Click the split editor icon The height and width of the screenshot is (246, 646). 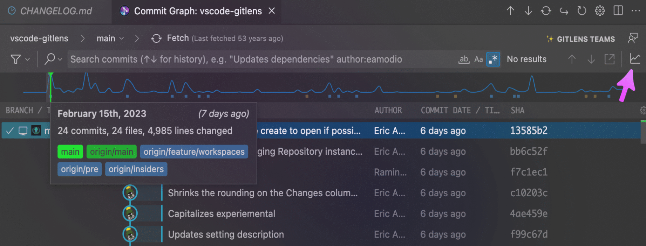click(618, 11)
